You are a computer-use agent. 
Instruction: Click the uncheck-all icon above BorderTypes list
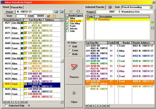[78, 11]
